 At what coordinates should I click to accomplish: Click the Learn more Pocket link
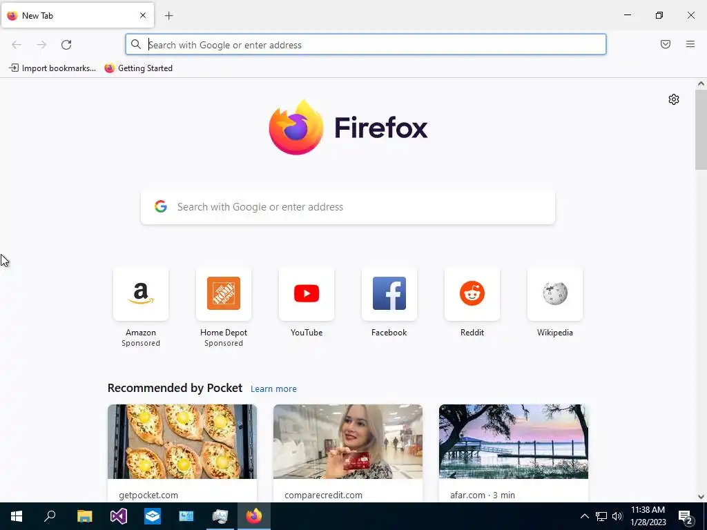(273, 389)
